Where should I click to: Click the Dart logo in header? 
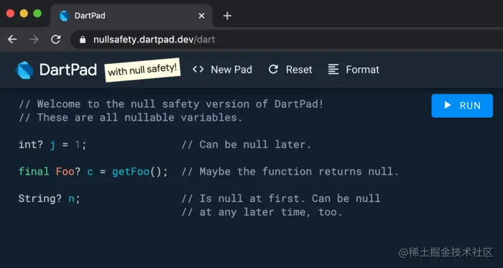pyautogui.click(x=24, y=70)
